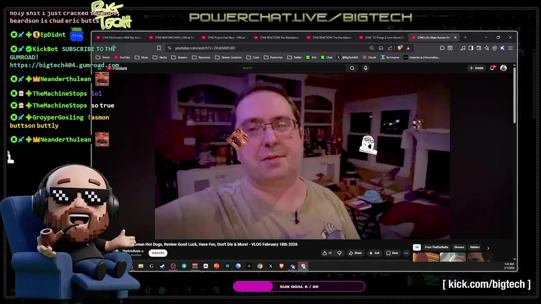Open Telegram from the taskbar
The width and height of the screenshot is (541, 304).
click(x=184, y=266)
